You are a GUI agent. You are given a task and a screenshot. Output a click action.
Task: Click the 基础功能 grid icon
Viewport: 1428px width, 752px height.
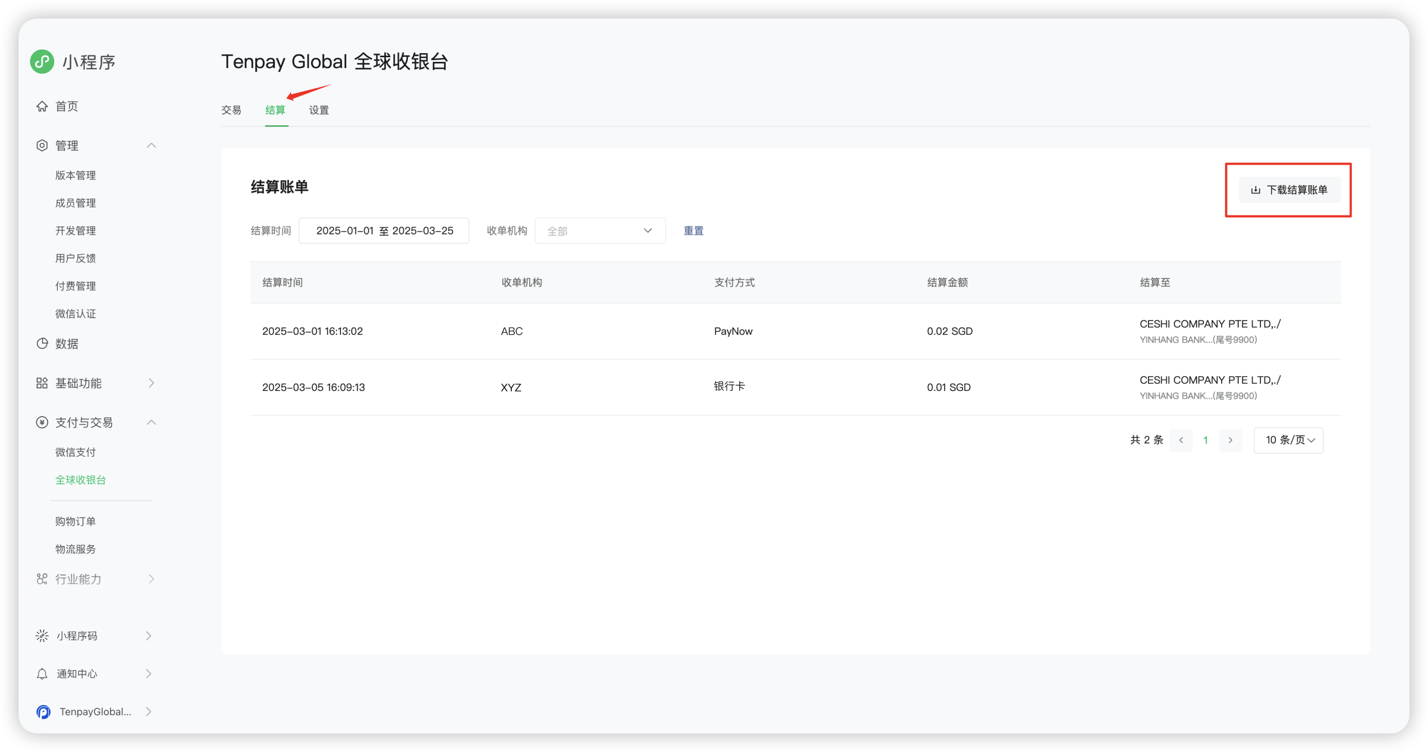[42, 383]
